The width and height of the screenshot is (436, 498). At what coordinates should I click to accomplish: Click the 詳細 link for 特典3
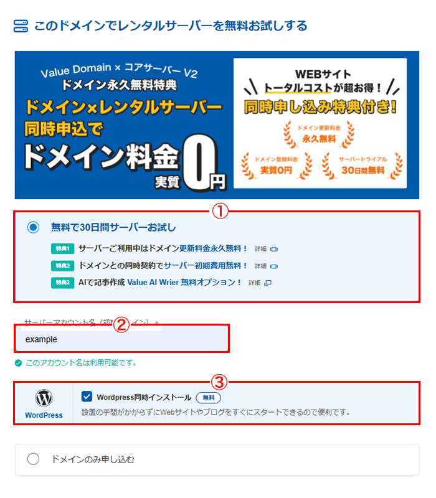[255, 283]
